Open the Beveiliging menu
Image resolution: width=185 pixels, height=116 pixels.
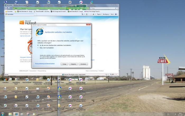[x=106, y=14]
